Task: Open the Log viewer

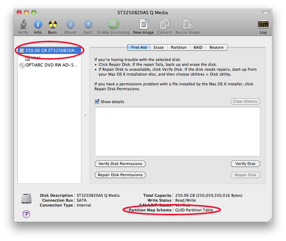Action: click(x=263, y=24)
